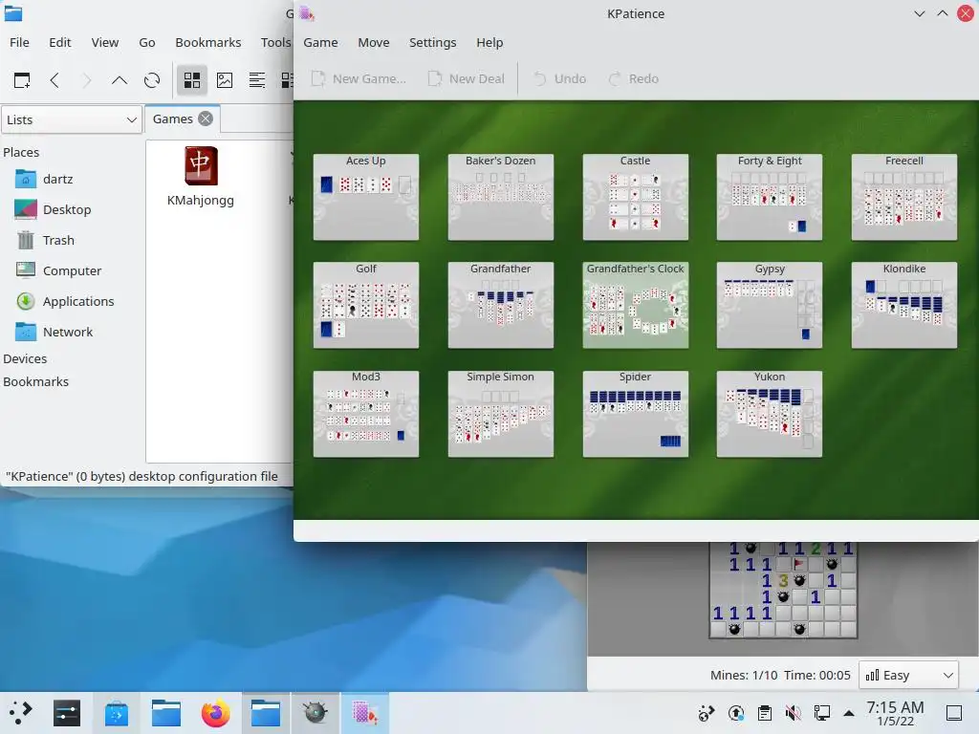979x734 pixels.
Task: Click the Redo button in KPatience
Action: point(634,78)
